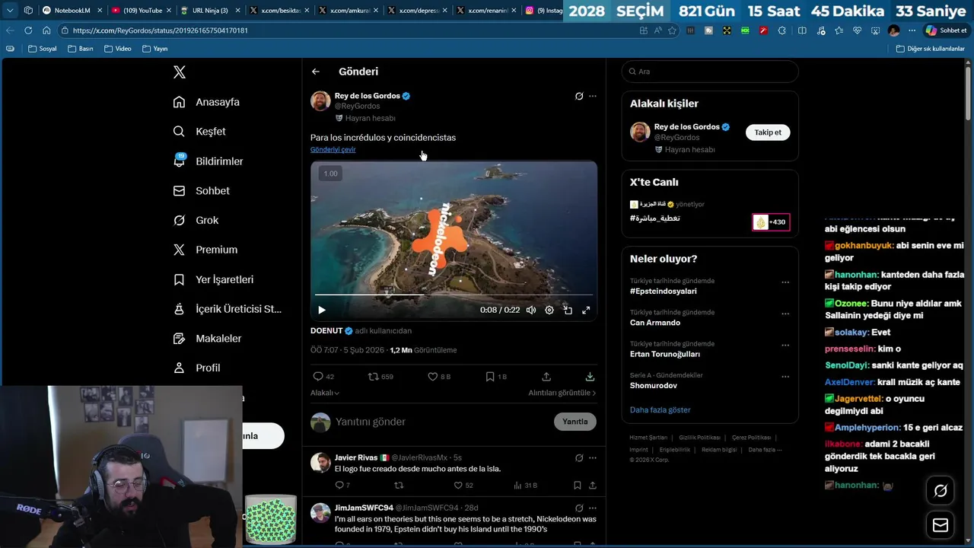Expand the Alakalı sort dropdown
Viewport: 974px width, 548px height.
pyautogui.click(x=325, y=393)
